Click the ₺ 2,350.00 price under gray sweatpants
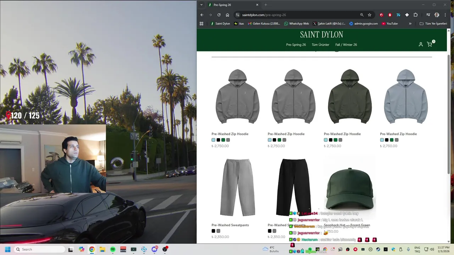This screenshot has width=454, height=255. coord(220,237)
